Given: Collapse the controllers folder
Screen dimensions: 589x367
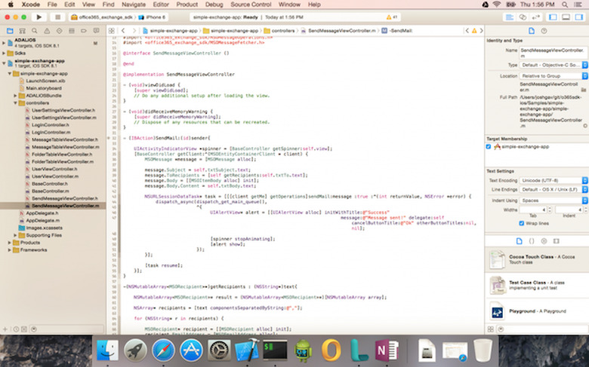Looking at the screenshot, I should coord(15,102).
